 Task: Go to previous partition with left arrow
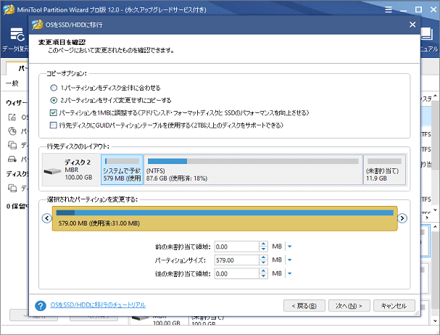pos(47,218)
